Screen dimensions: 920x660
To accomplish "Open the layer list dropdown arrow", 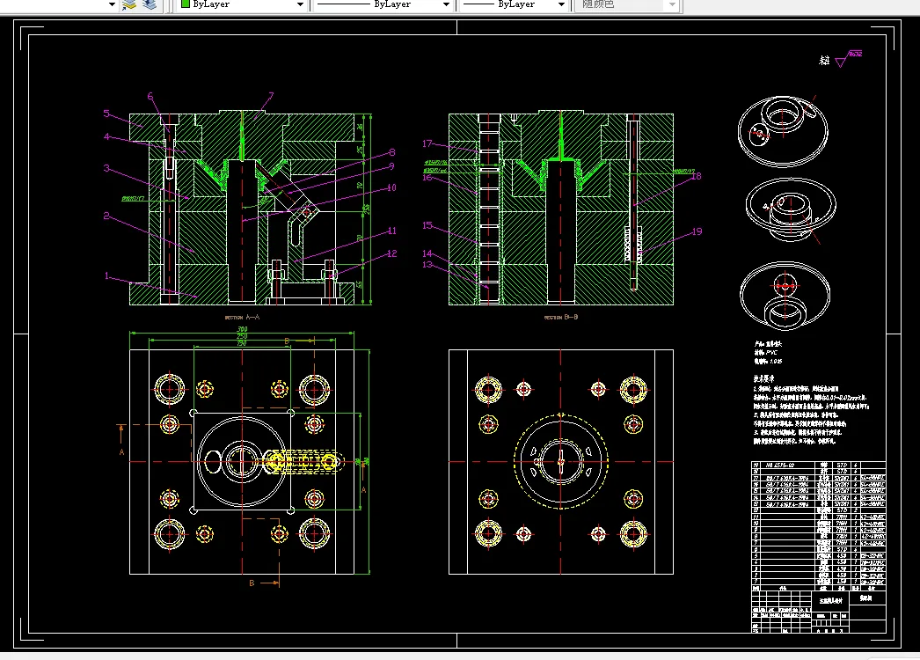I will [x=112, y=4].
